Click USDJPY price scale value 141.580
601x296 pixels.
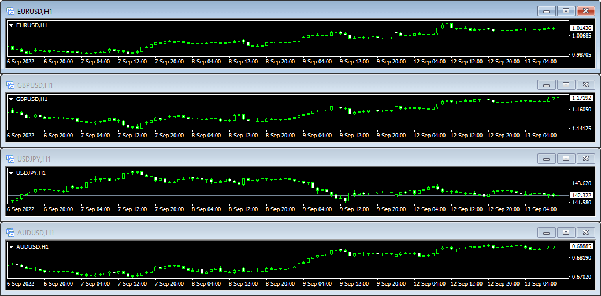[582, 202]
